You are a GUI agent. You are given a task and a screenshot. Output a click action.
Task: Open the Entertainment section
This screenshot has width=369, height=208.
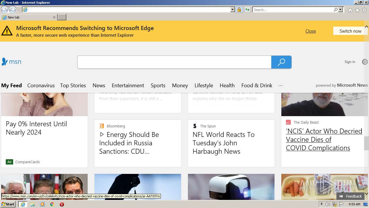[x=128, y=86]
